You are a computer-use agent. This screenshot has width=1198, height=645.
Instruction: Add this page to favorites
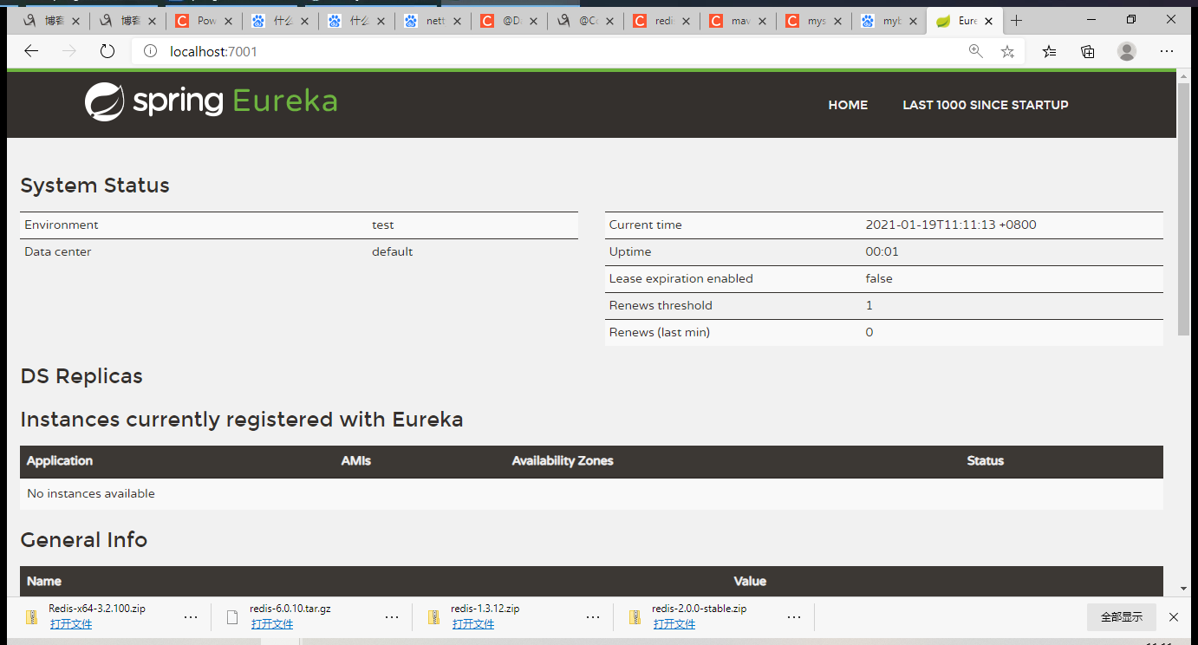click(1007, 52)
